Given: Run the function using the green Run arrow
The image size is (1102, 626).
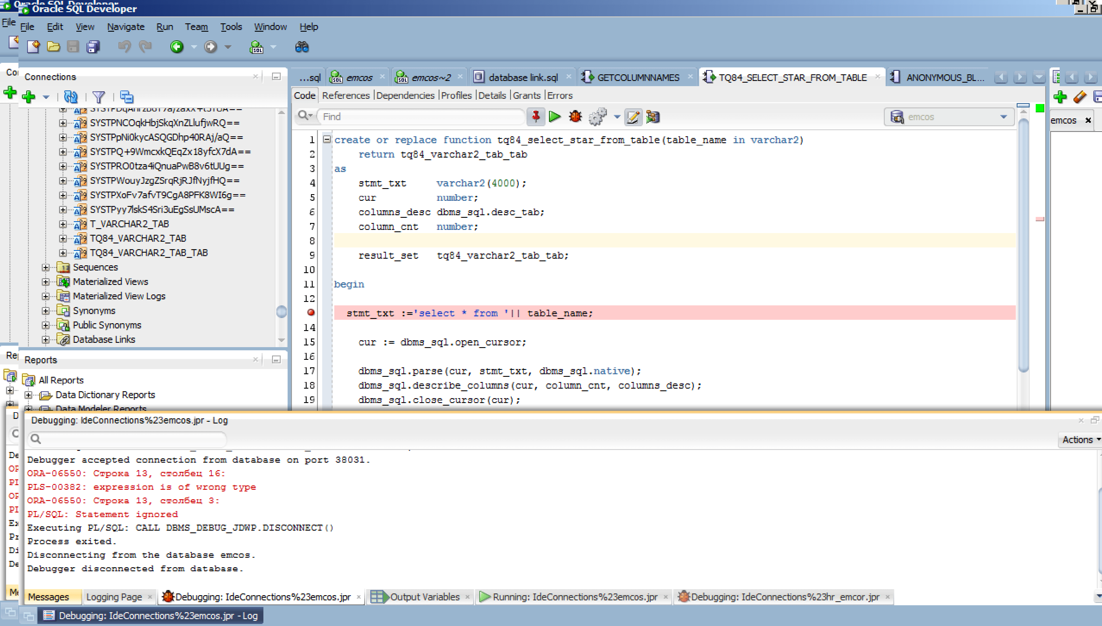Looking at the screenshot, I should (x=555, y=116).
